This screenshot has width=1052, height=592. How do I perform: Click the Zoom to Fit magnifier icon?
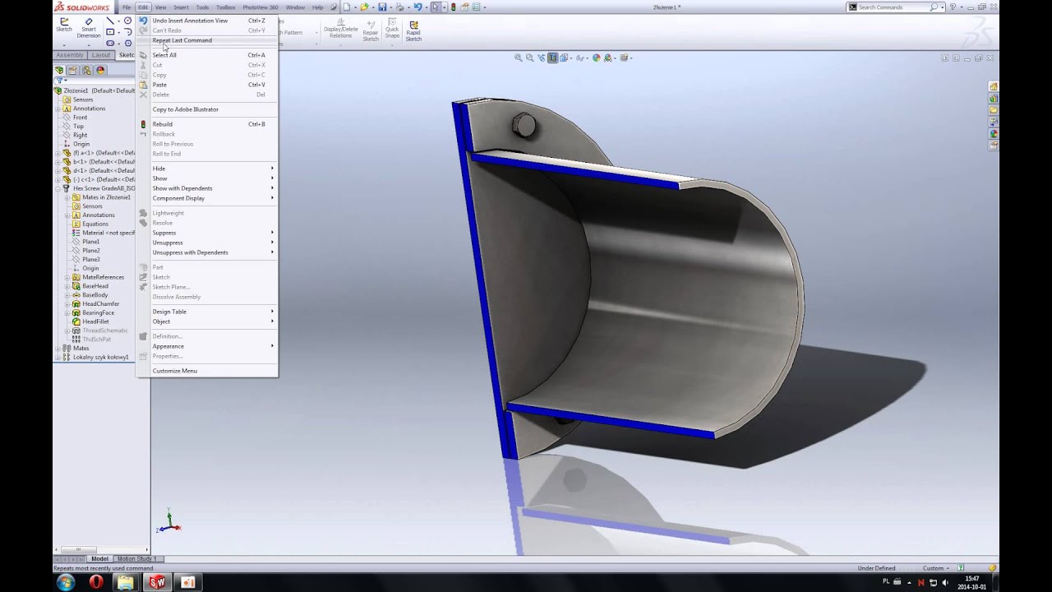tap(519, 58)
